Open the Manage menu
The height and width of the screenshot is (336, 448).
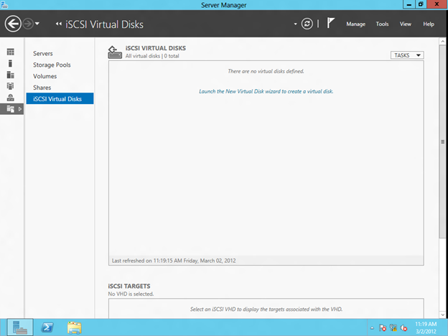pos(355,24)
